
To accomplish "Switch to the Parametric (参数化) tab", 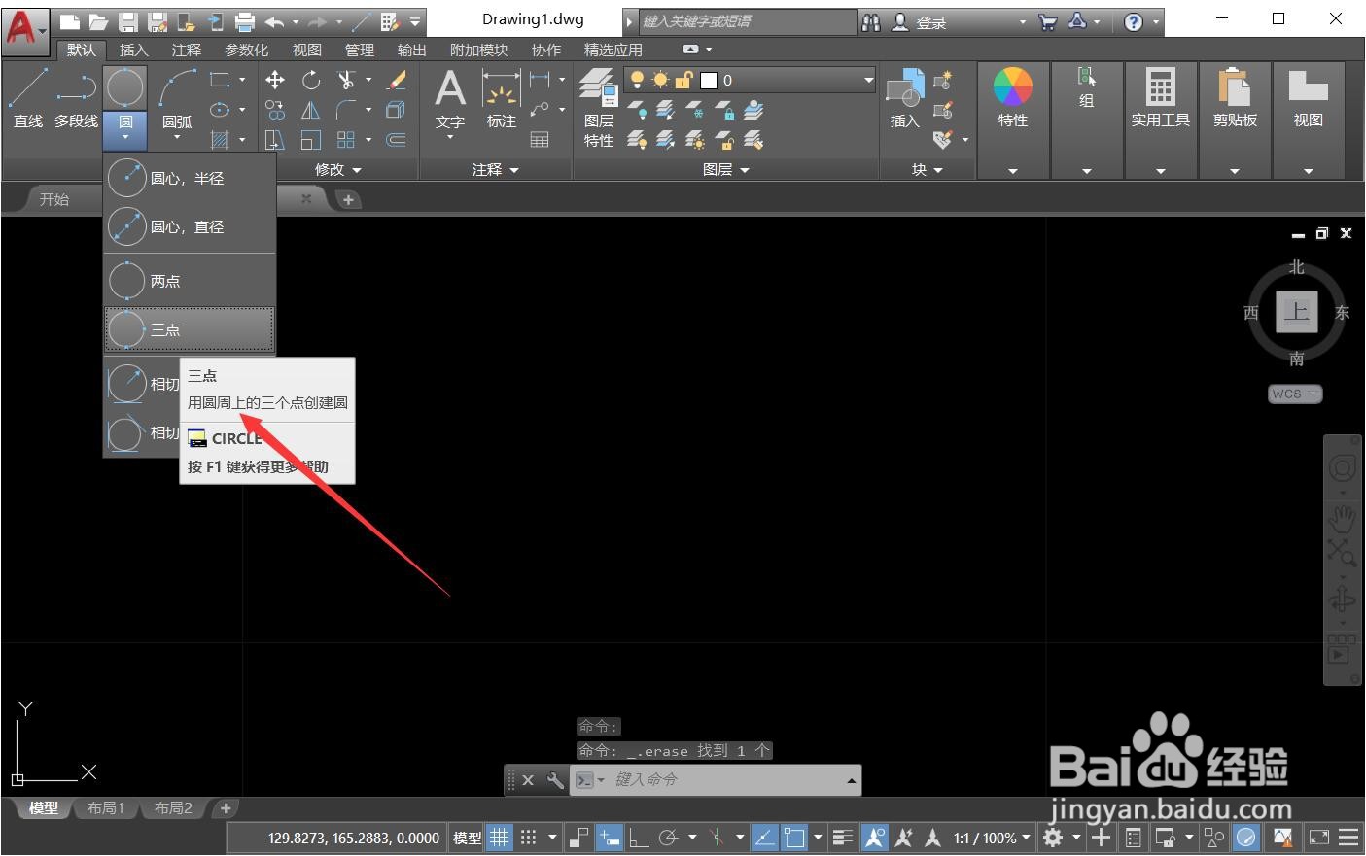I will pyautogui.click(x=247, y=50).
